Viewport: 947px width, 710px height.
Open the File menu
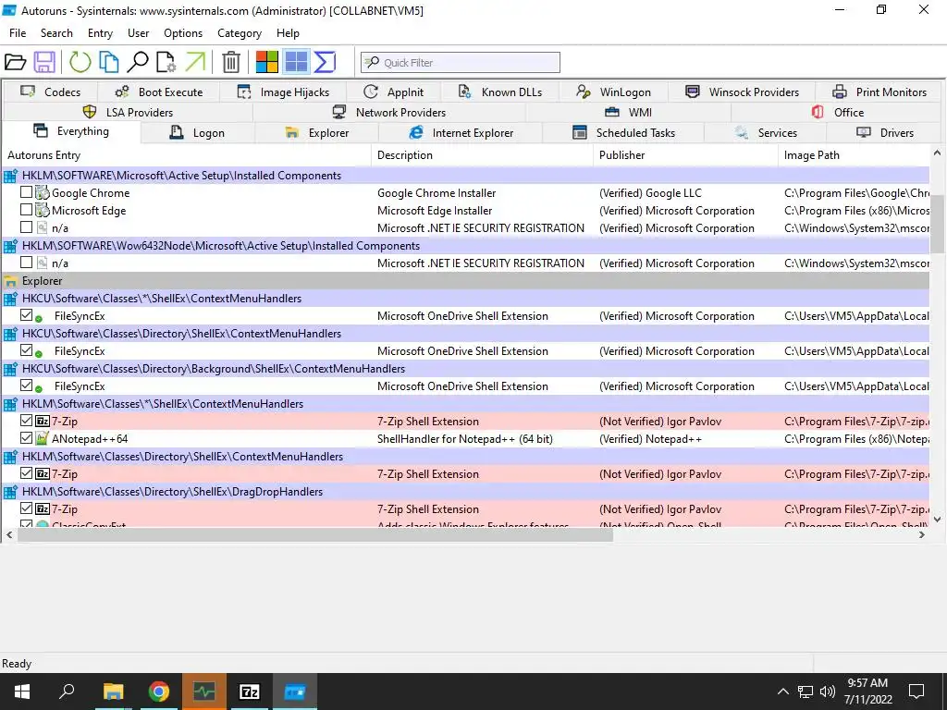coord(18,33)
